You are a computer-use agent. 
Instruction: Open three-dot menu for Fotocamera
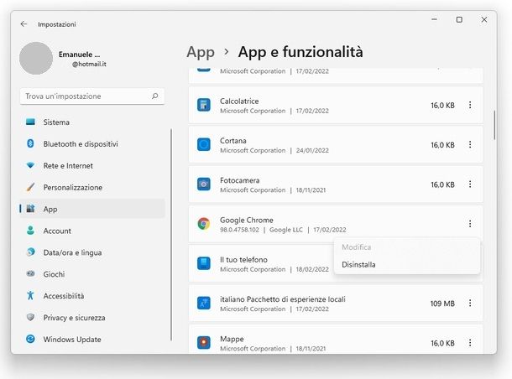coord(470,184)
